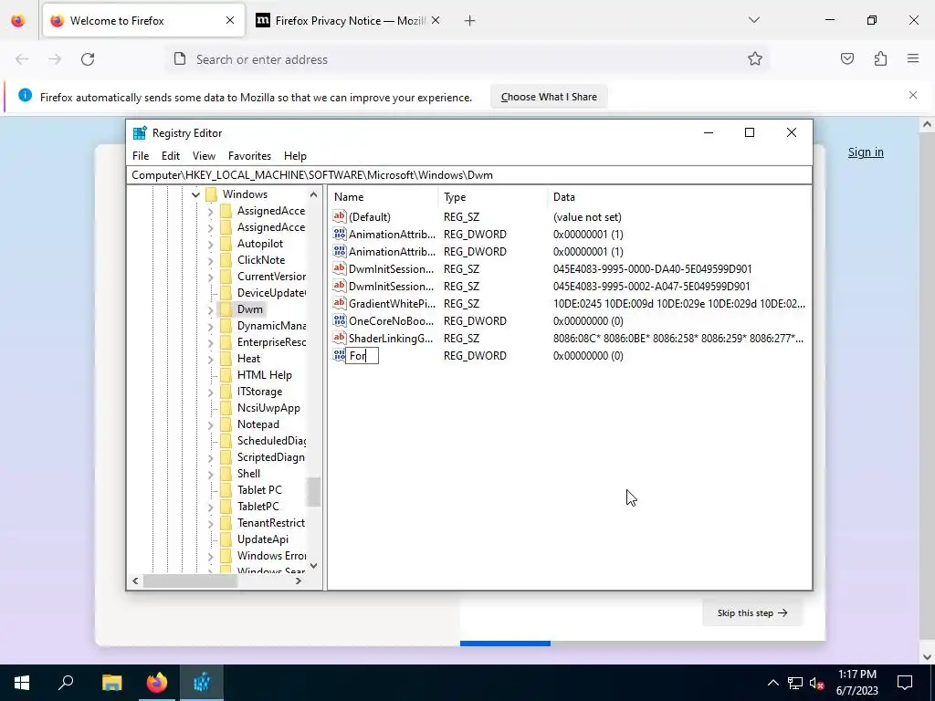935x701 pixels.
Task: Expand the Shell key
Action: point(210,475)
